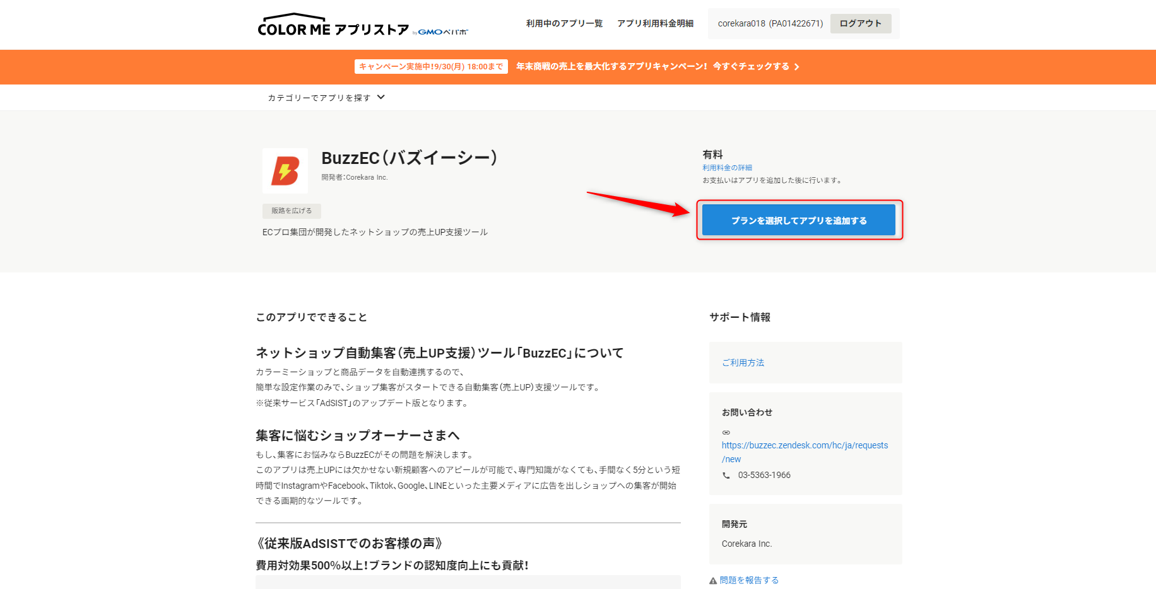Open 利用料金の詳細 link
Viewport: 1156px width, 589px height.
coord(727,168)
